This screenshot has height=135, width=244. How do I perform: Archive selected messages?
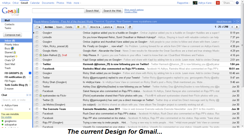[49, 27]
